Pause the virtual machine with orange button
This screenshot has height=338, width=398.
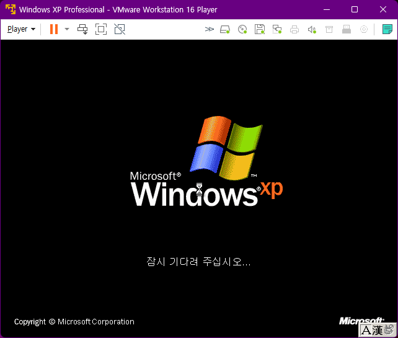(x=54, y=29)
